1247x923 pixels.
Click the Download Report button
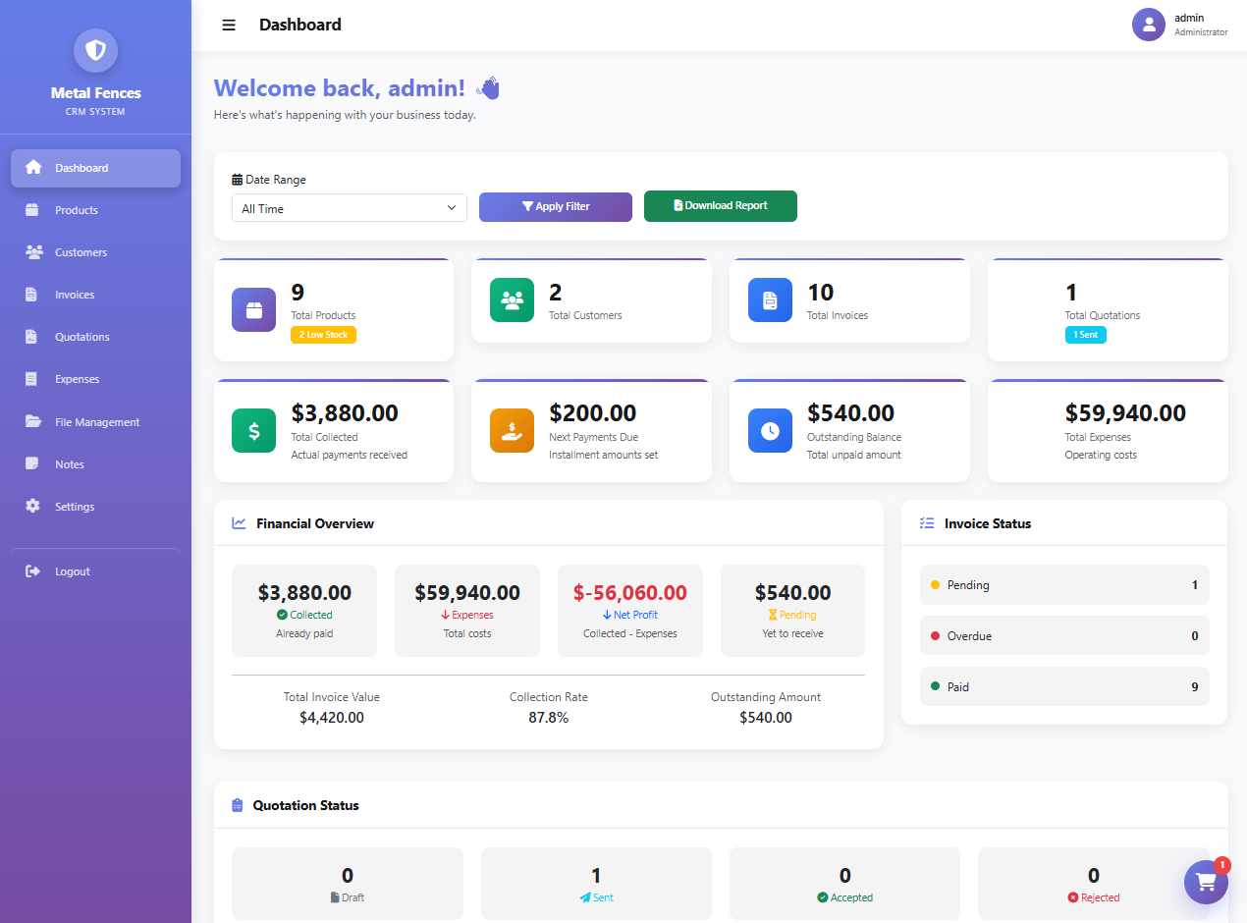tap(720, 206)
